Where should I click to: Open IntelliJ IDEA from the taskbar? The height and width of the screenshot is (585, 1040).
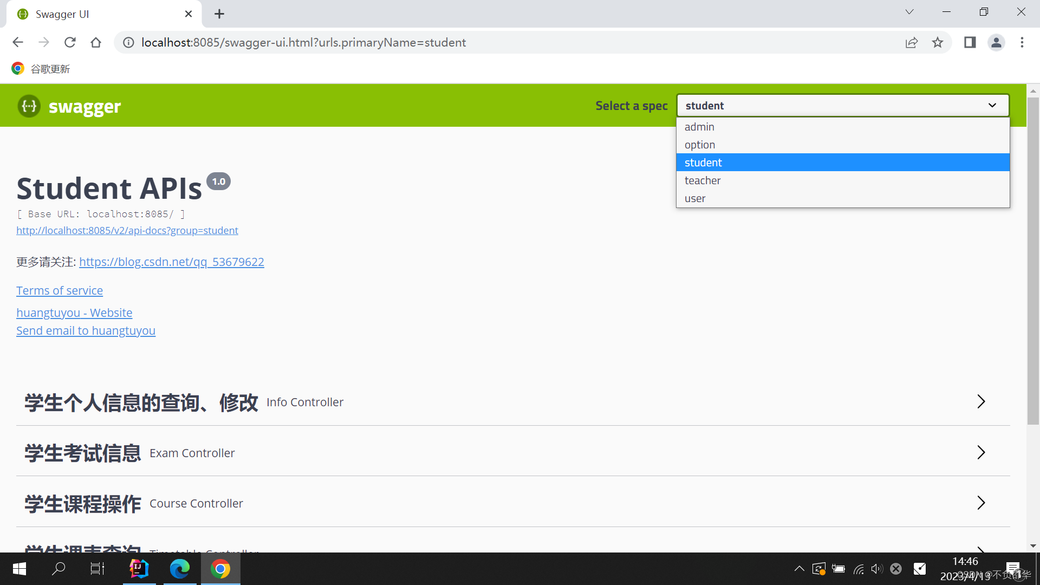tap(139, 568)
